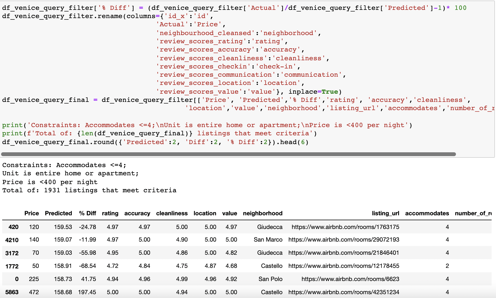
Task: Select row index 3172
Action: pos(12,253)
